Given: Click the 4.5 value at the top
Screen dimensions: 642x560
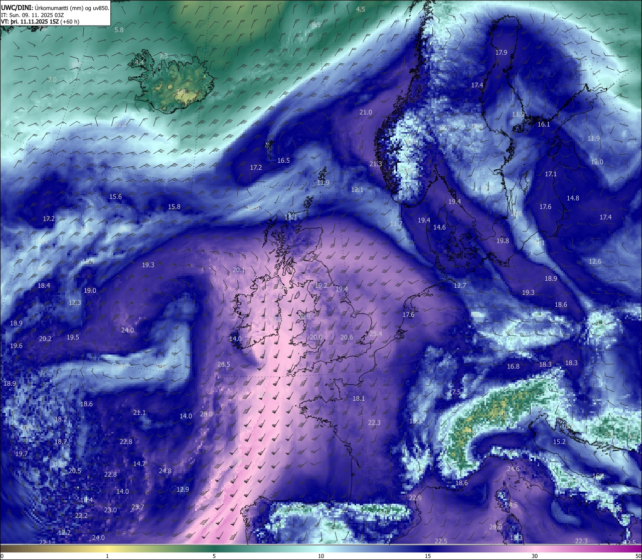Looking at the screenshot, I should point(361,10).
